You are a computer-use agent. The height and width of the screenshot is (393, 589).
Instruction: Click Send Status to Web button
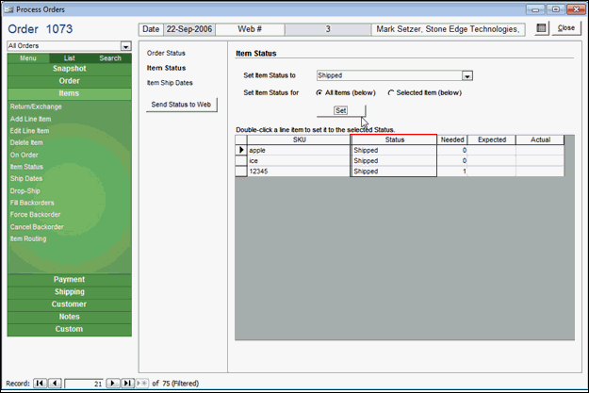184,103
